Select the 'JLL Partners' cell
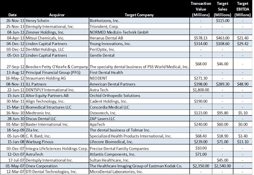 pyautogui.click(x=57, y=84)
